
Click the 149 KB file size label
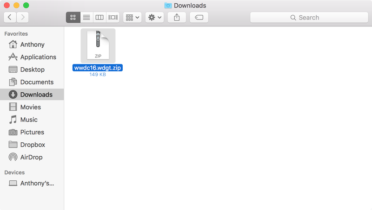coord(98,75)
